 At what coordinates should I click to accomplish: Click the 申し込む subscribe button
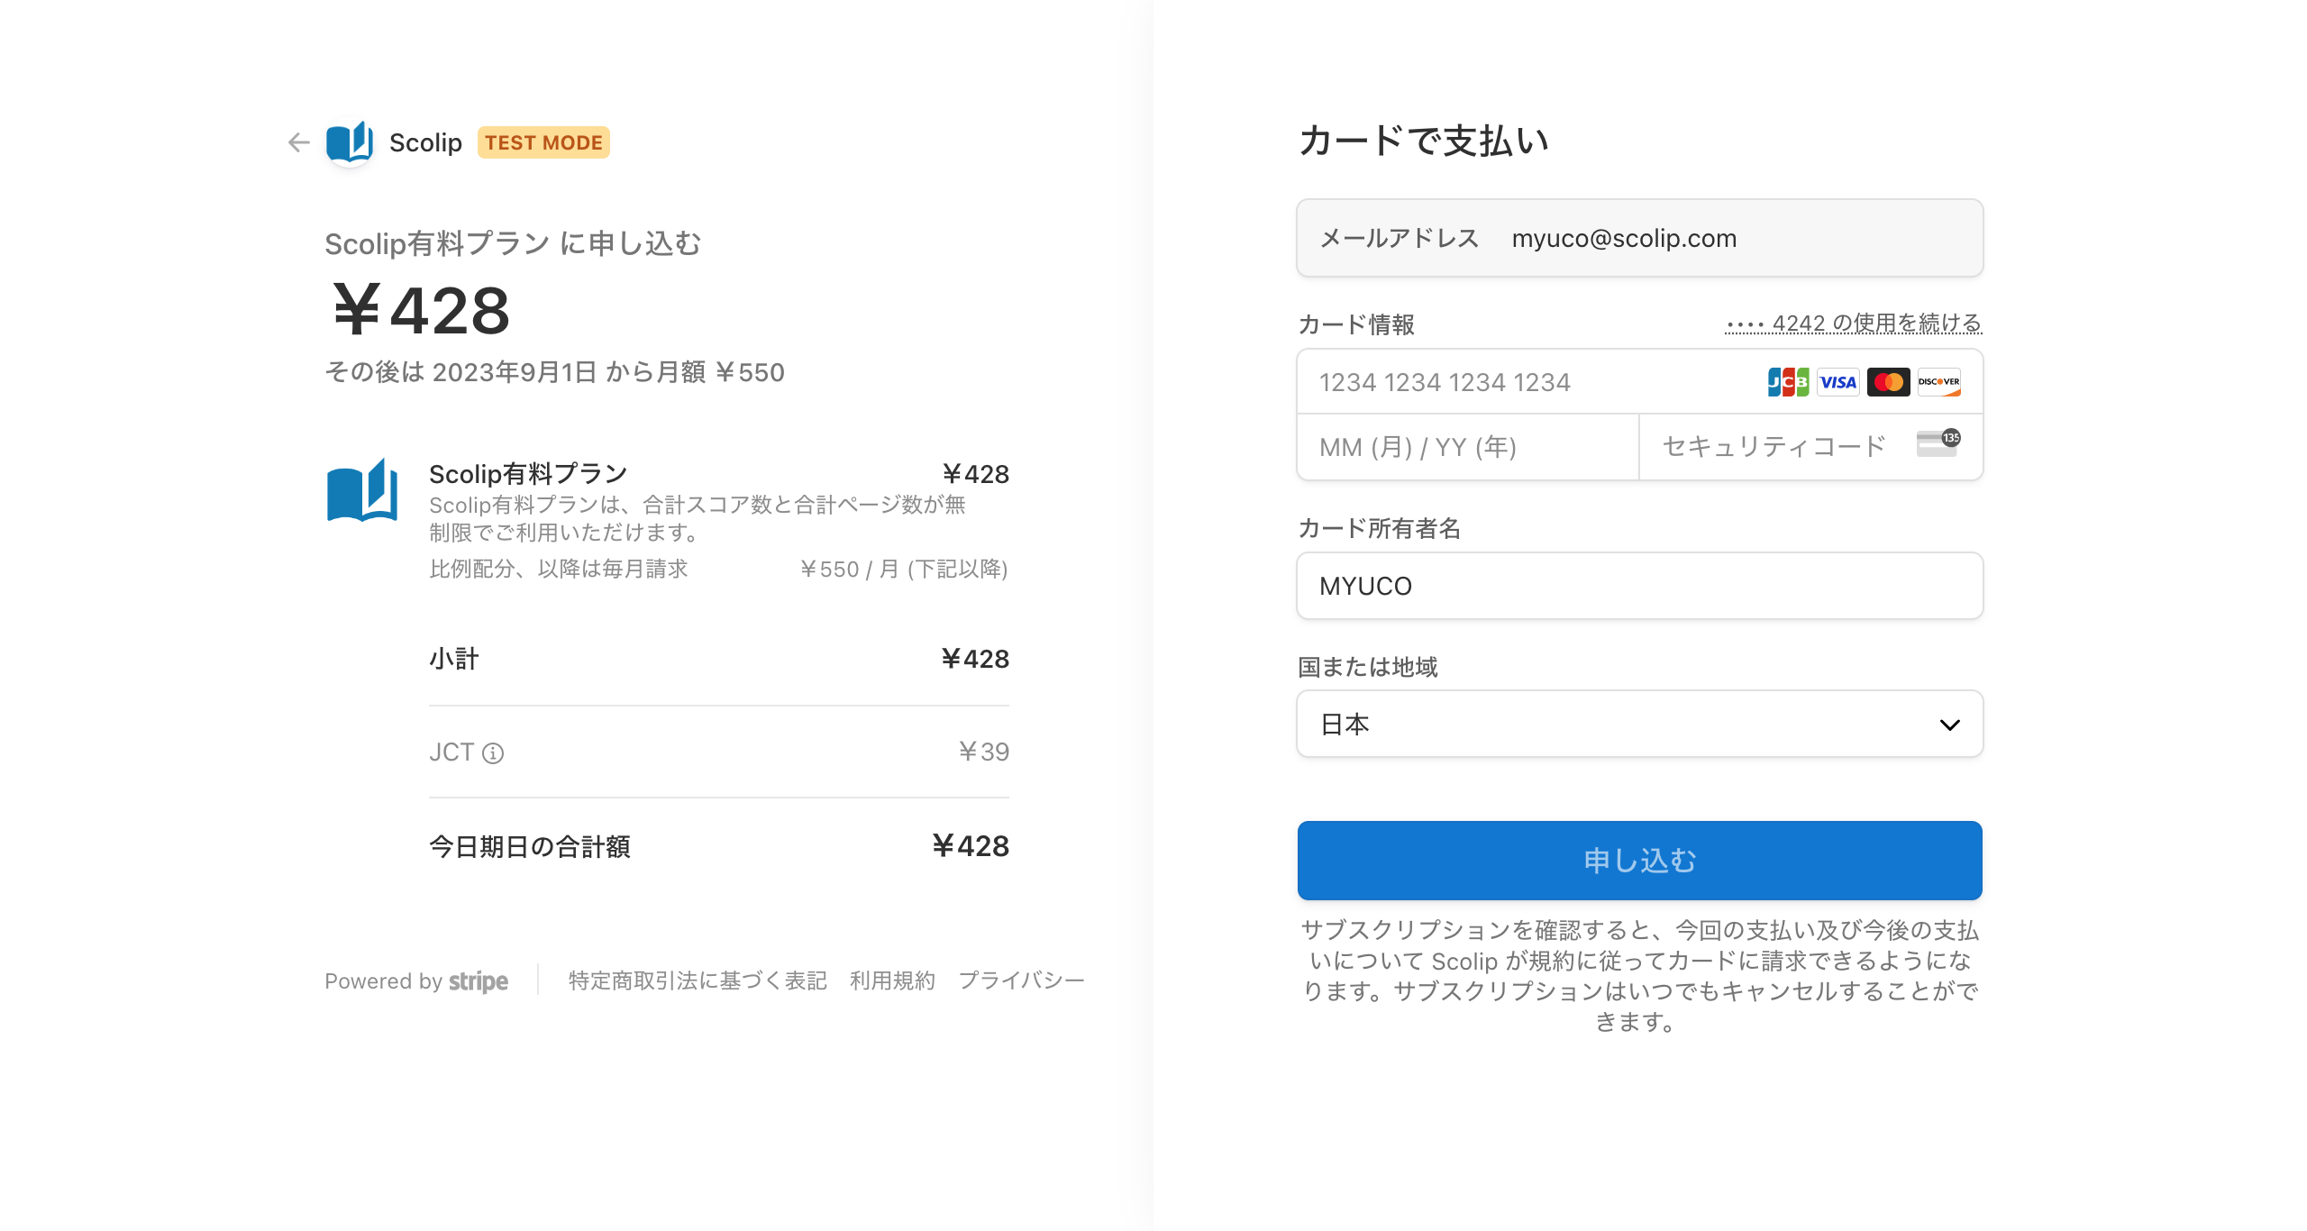[1639, 860]
